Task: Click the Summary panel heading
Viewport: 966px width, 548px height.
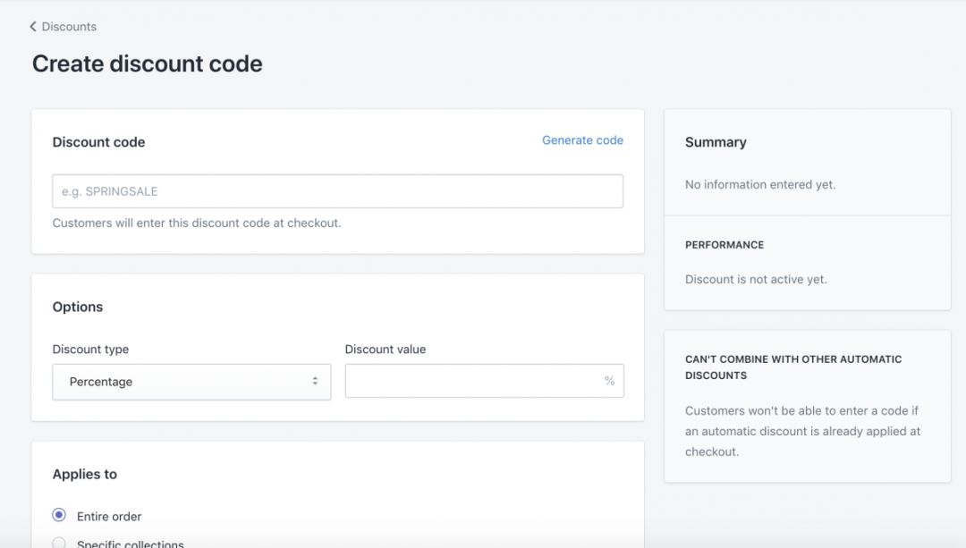Action: 716,142
